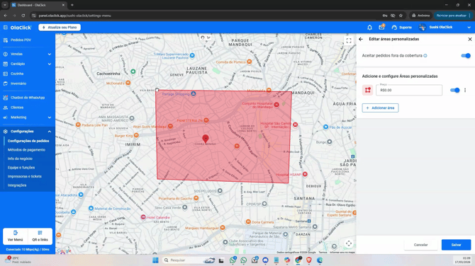Select Impressoras e tickets submenu
Screen dimensions: 475x266
tap(25, 176)
